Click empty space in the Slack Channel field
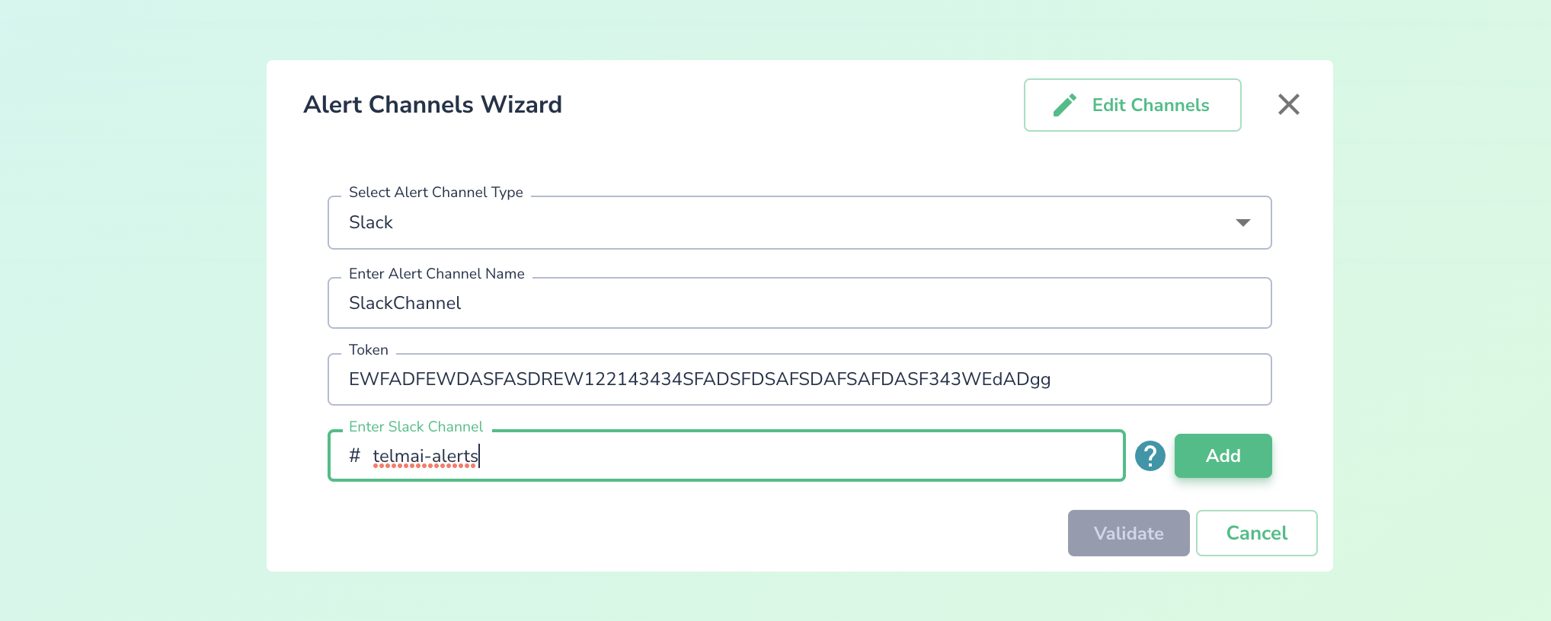The width and height of the screenshot is (1551, 621). coord(800,456)
